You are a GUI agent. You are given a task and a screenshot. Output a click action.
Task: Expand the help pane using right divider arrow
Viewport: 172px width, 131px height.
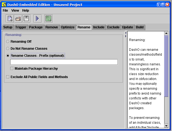(126, 36)
